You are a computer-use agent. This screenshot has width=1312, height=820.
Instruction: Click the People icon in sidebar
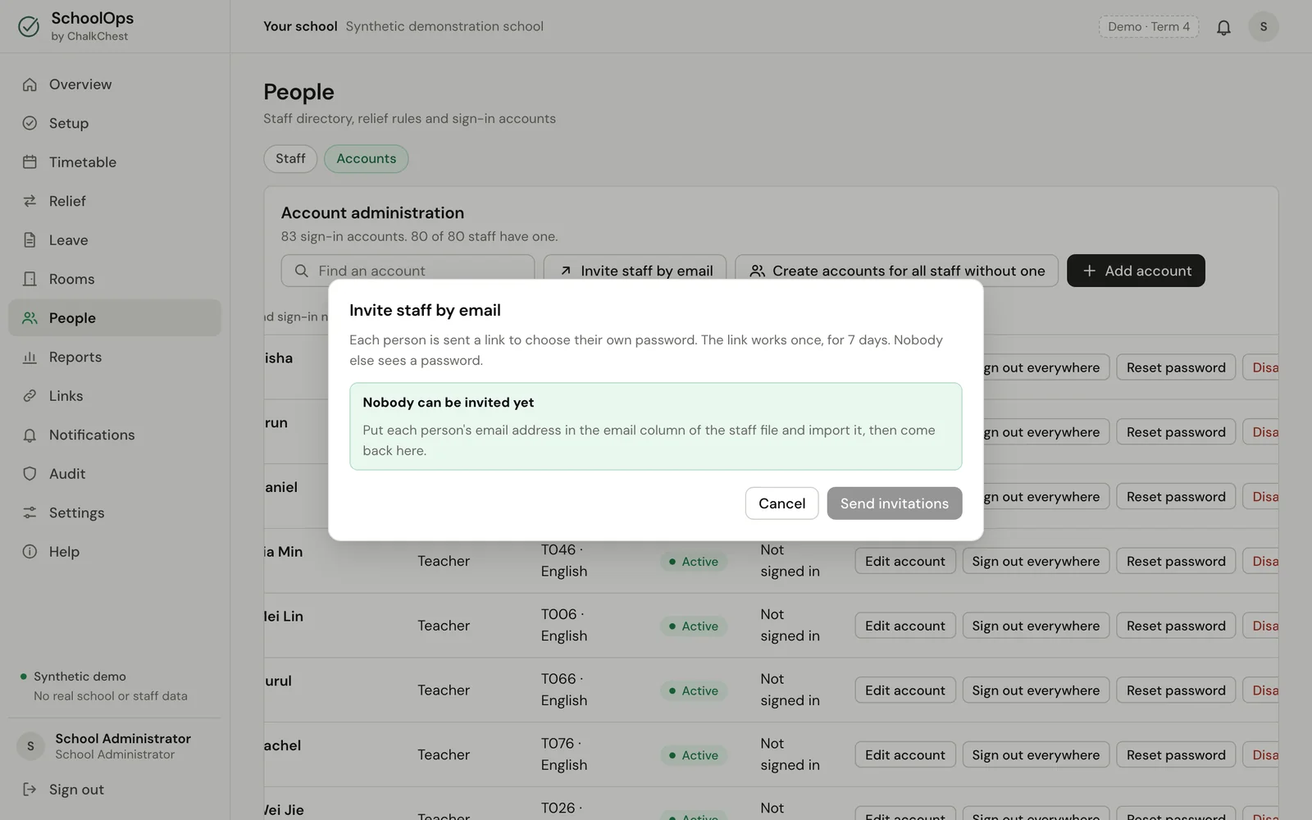30,318
